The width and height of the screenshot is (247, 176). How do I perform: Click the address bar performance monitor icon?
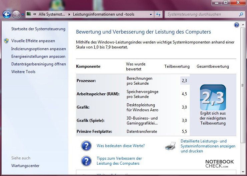(x=29, y=14)
